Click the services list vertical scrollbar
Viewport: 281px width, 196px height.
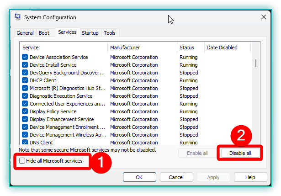(x=256, y=63)
